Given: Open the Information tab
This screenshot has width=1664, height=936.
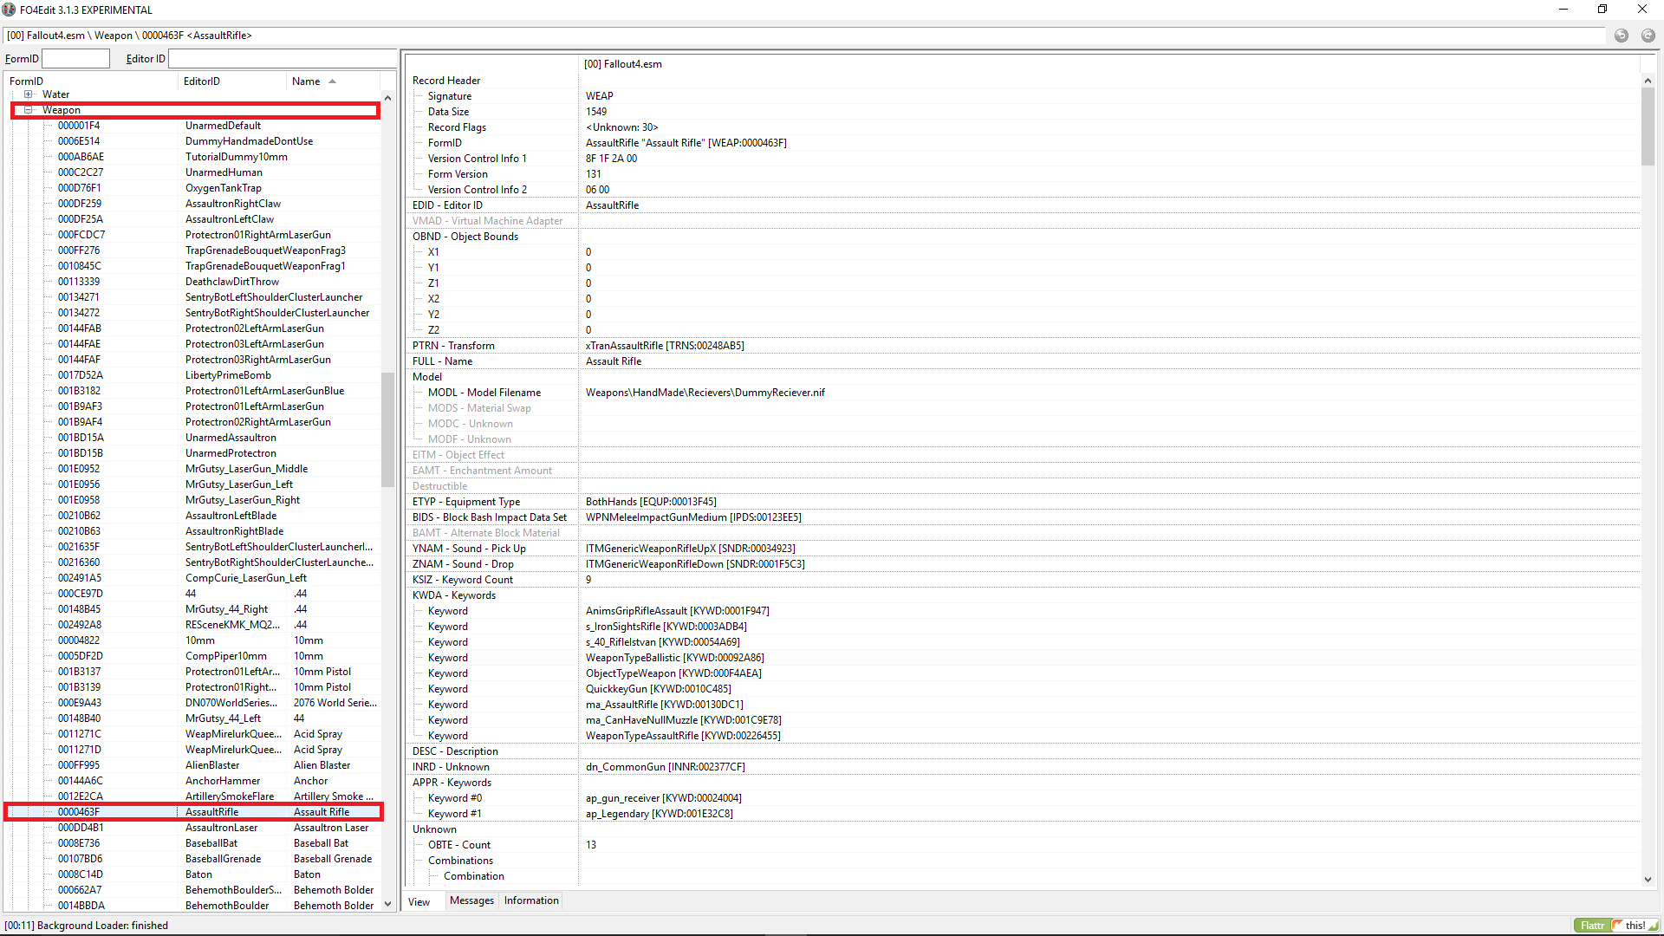Looking at the screenshot, I should click(531, 900).
